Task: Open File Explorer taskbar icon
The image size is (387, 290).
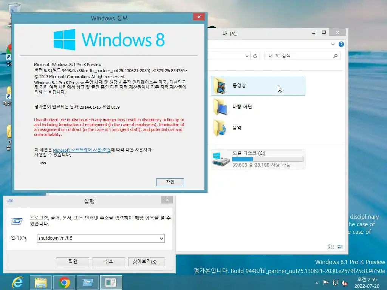Action: (41, 282)
